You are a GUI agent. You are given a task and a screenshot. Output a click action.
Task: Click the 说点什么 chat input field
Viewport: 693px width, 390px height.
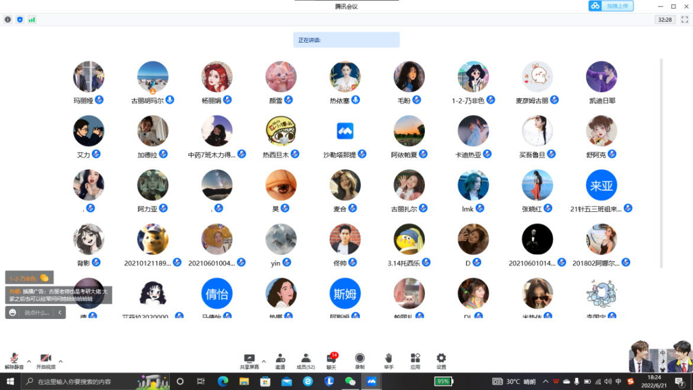37,312
